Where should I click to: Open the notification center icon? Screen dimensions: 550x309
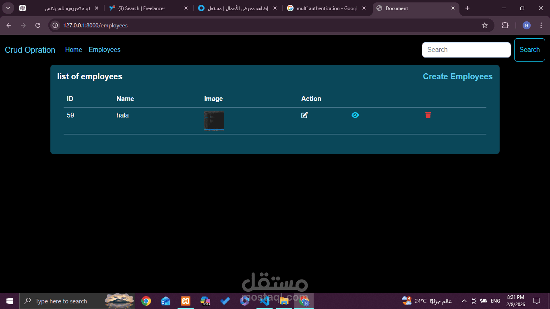tap(536, 301)
